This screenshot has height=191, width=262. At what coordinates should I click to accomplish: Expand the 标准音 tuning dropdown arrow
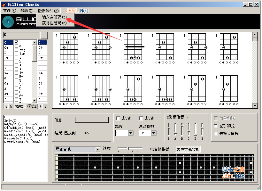click(188, 117)
